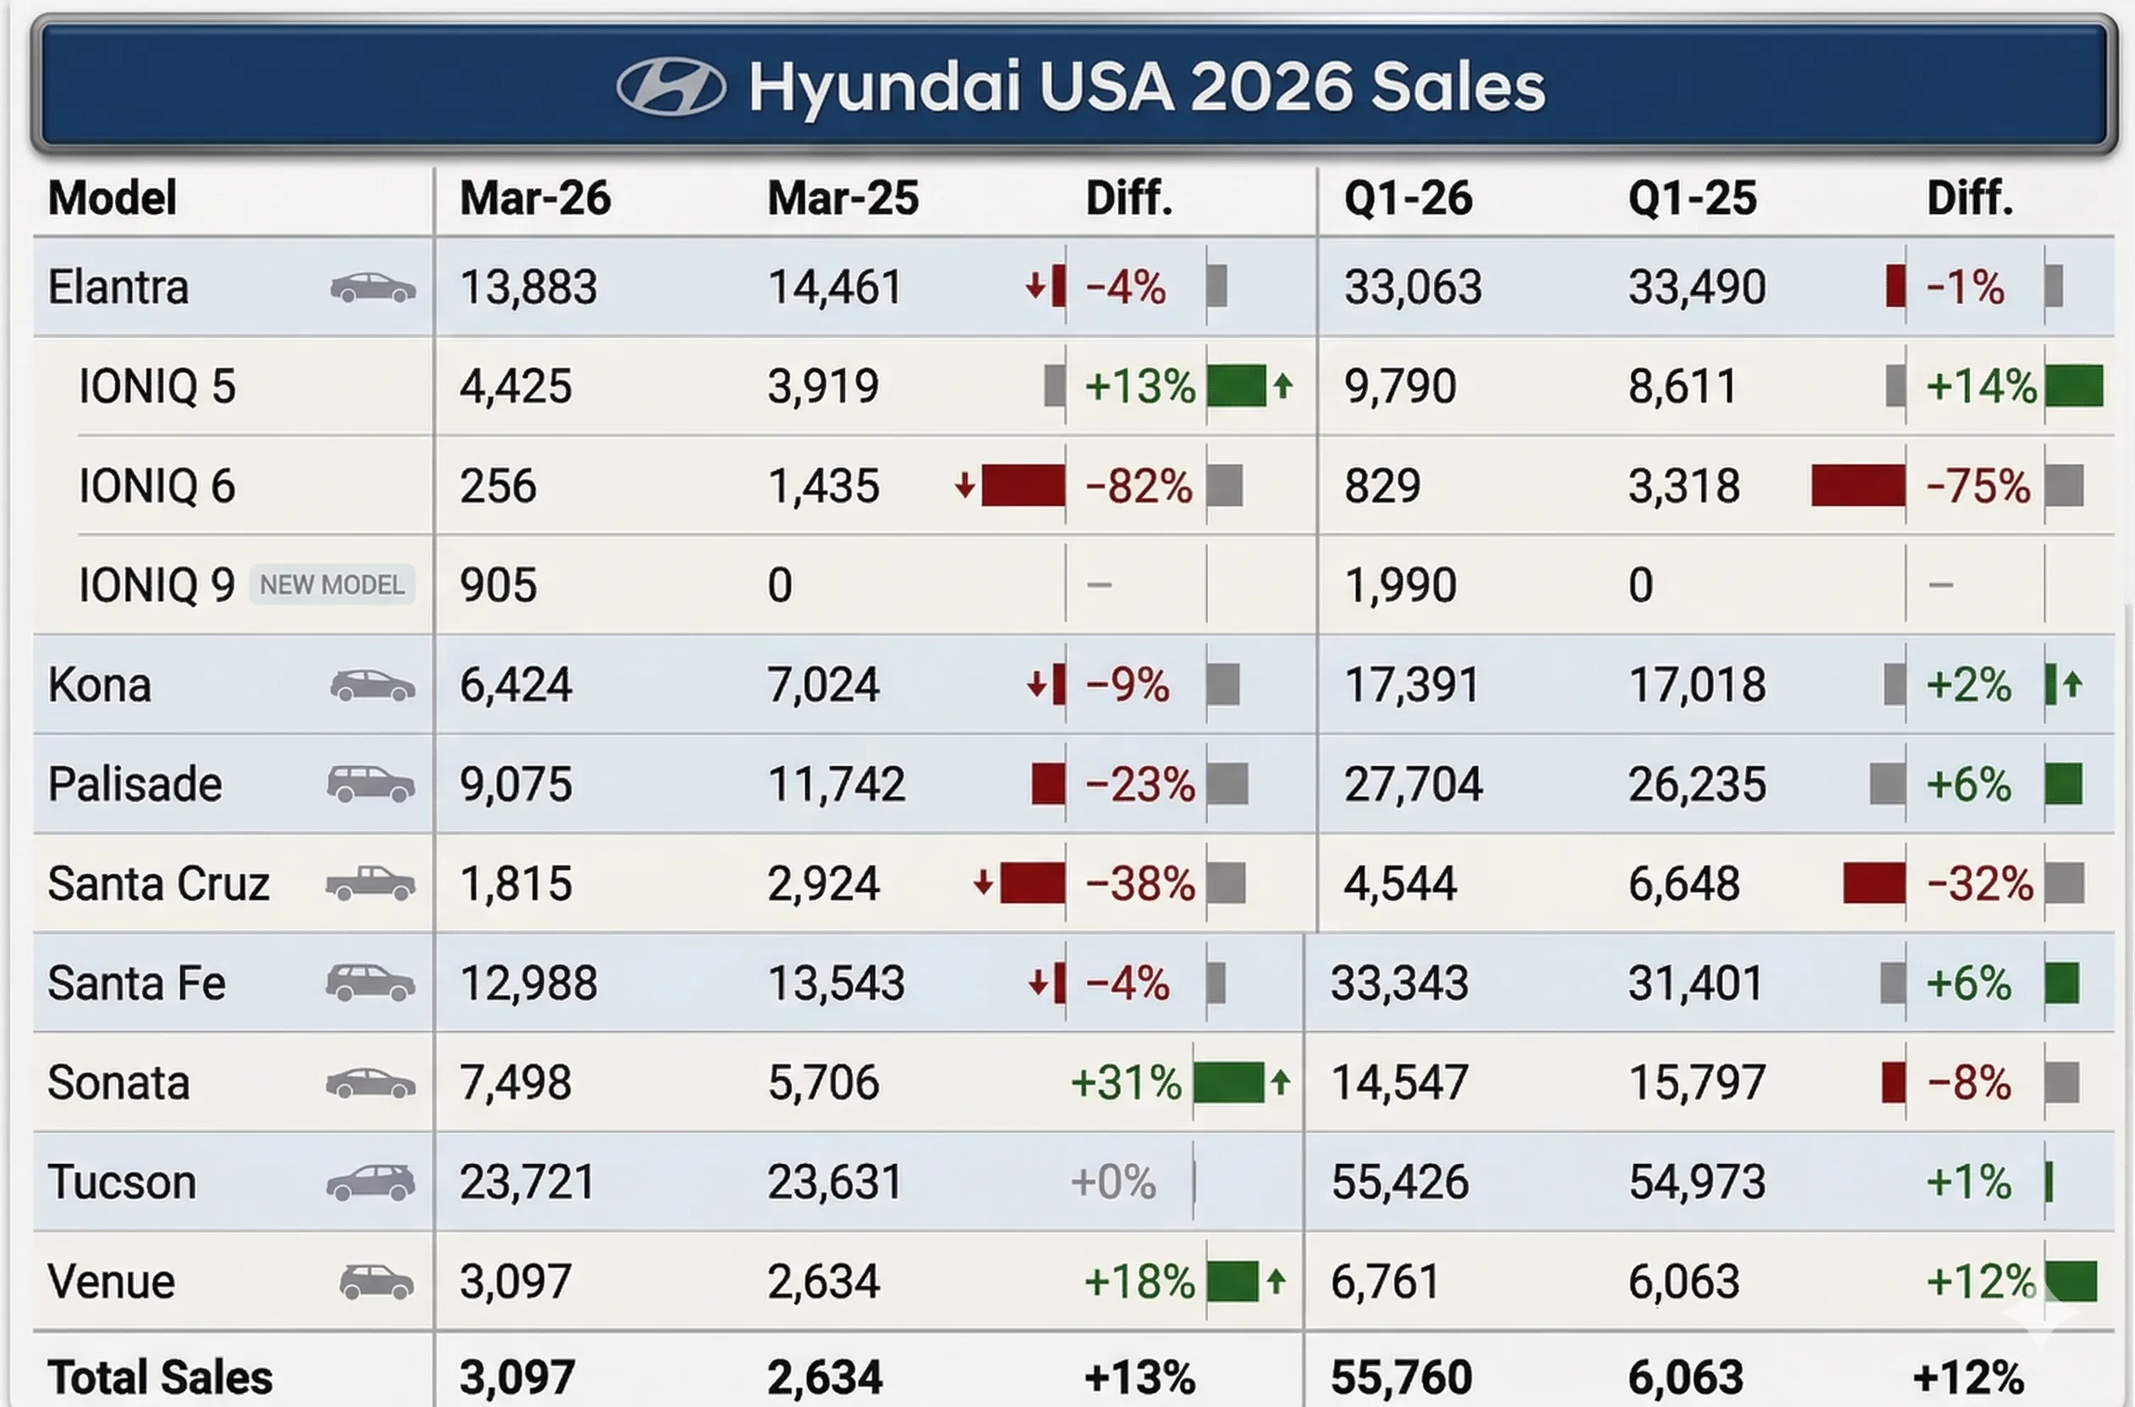Click the green up arrow beside IONIQ 5 +13%
The image size is (2135, 1407).
point(1283,386)
